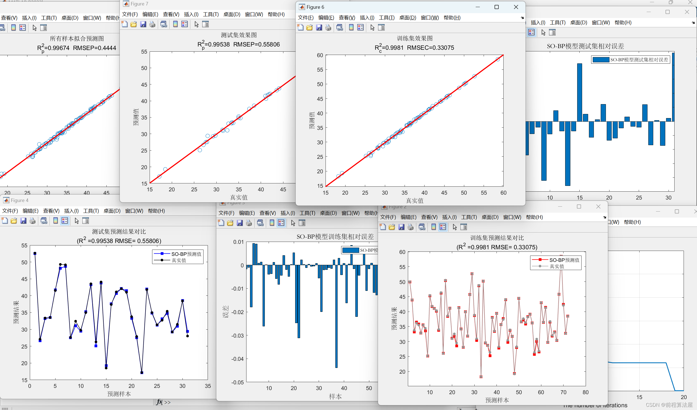Click Save icon in Figure 2 toolbar
697x410 pixels.
(401, 227)
